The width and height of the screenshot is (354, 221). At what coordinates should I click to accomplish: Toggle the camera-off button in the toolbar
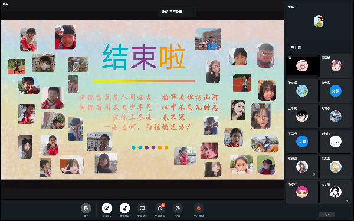click(x=107, y=208)
